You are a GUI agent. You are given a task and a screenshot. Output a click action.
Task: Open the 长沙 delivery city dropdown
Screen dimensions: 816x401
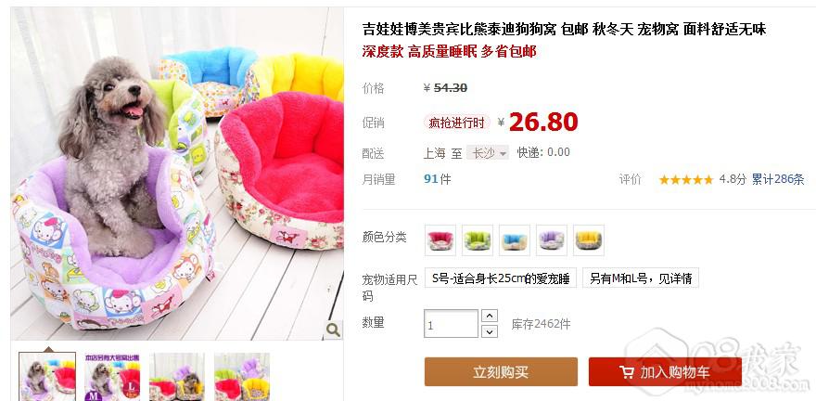coord(488,153)
